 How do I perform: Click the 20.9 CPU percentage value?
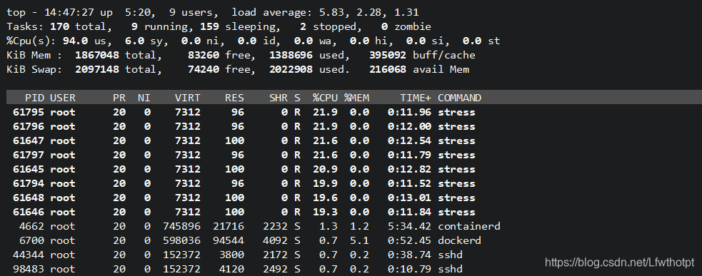click(325, 169)
